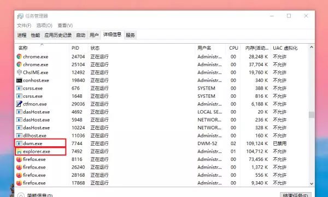
Task: Click the explorer.exe folder icon
Action: point(19,151)
